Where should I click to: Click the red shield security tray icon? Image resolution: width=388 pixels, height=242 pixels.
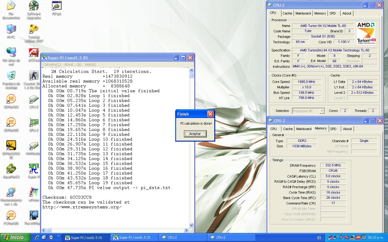(x=347, y=237)
